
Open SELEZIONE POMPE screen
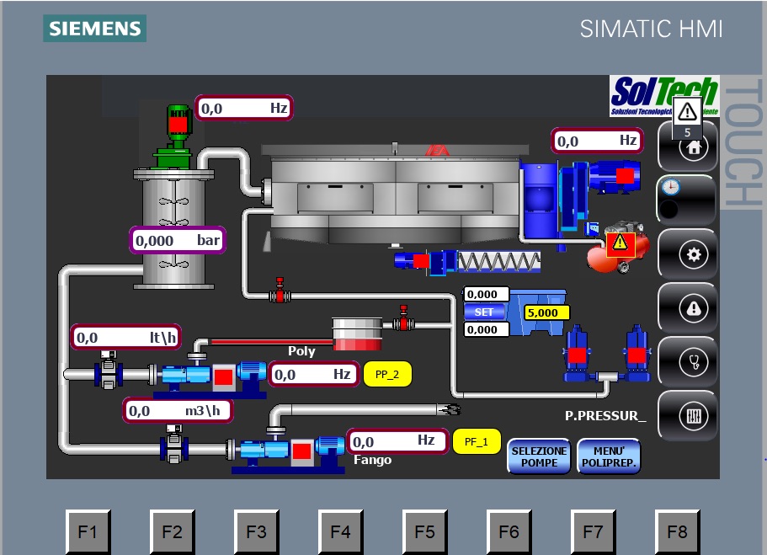(x=539, y=456)
